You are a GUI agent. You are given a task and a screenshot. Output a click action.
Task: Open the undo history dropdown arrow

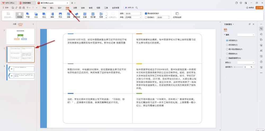click(x=30, y=8)
